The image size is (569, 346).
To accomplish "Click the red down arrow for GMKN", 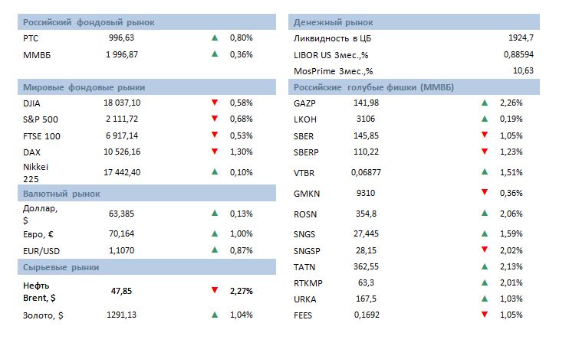I will (x=485, y=192).
